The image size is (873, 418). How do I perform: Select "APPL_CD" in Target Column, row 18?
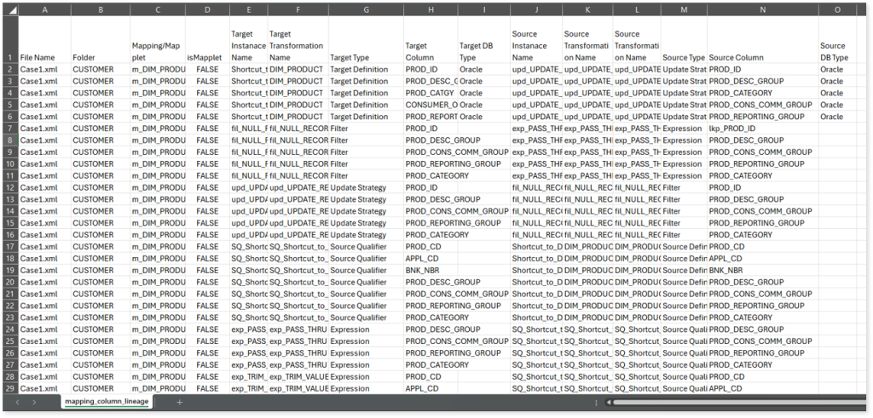[431, 259]
